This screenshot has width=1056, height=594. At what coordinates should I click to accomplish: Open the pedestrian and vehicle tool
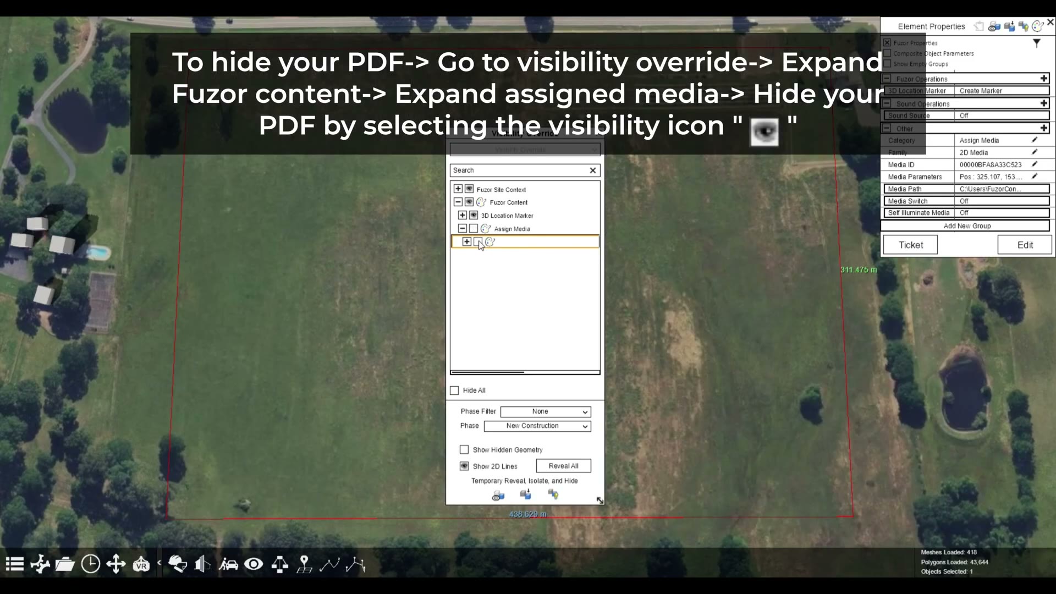tap(228, 564)
